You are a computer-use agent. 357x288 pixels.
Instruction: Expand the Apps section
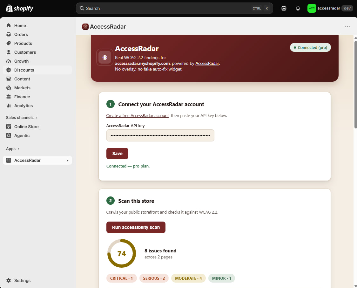[x=12, y=149]
